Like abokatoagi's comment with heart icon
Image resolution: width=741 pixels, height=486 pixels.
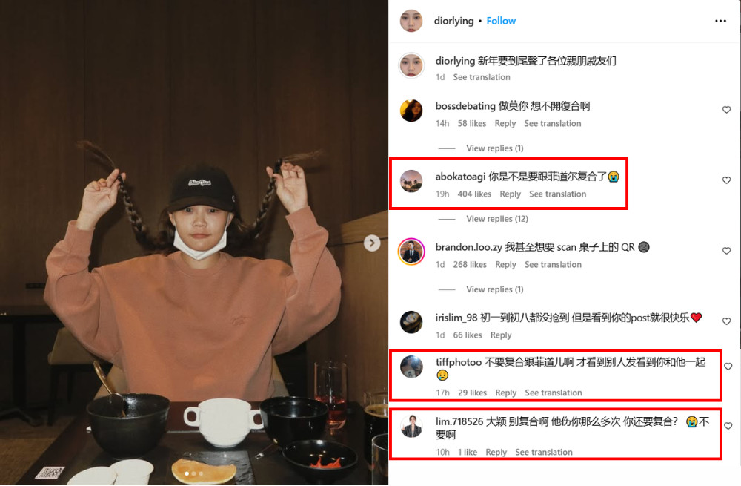coord(726,180)
